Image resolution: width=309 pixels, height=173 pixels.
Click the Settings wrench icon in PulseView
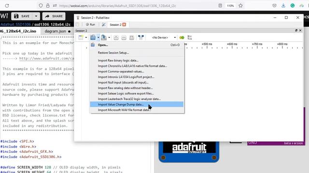click(x=104, y=25)
